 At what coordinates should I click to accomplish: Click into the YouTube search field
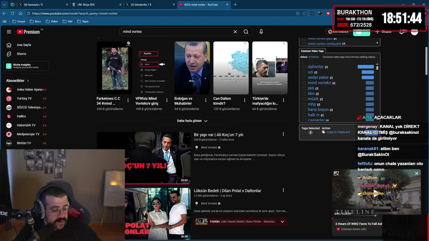tap(177, 32)
